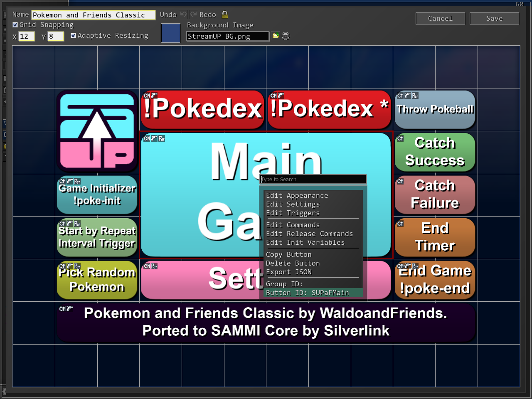The image size is (532, 399).
Task: Select the StreamUP logo button
Action: click(97, 131)
